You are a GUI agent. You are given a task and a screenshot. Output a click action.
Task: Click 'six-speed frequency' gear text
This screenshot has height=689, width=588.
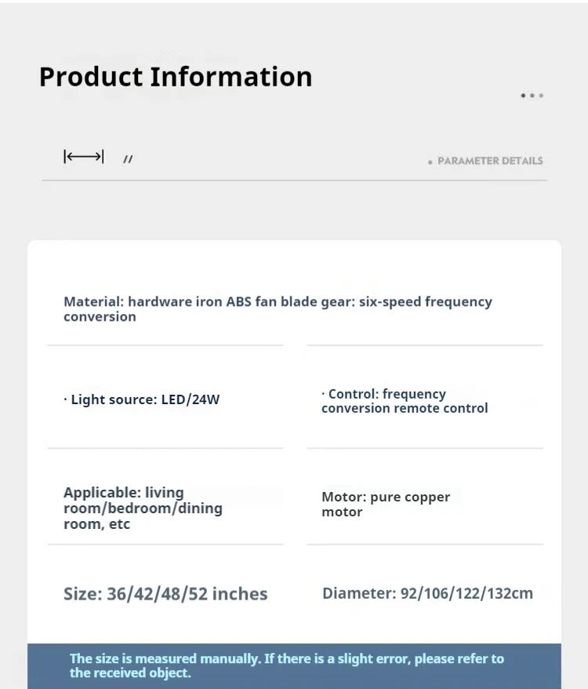[426, 302]
